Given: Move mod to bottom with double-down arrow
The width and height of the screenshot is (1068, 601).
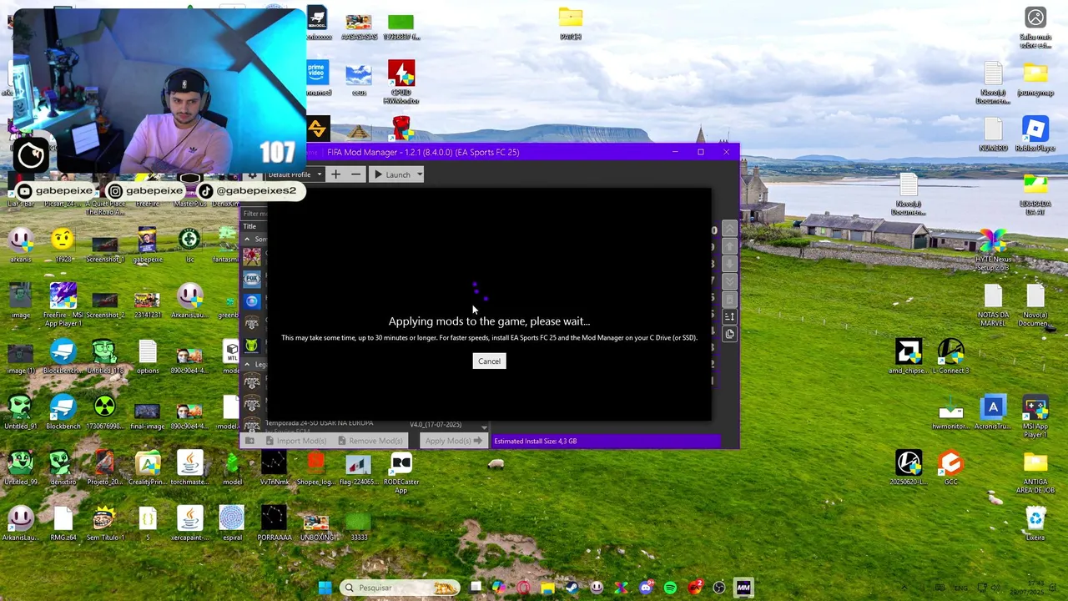Looking at the screenshot, I should click(729, 281).
